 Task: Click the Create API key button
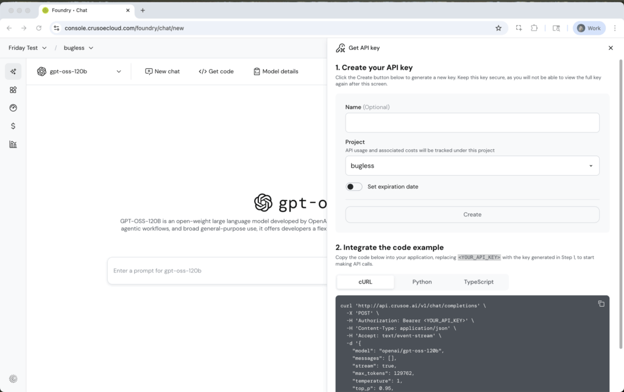(472, 215)
